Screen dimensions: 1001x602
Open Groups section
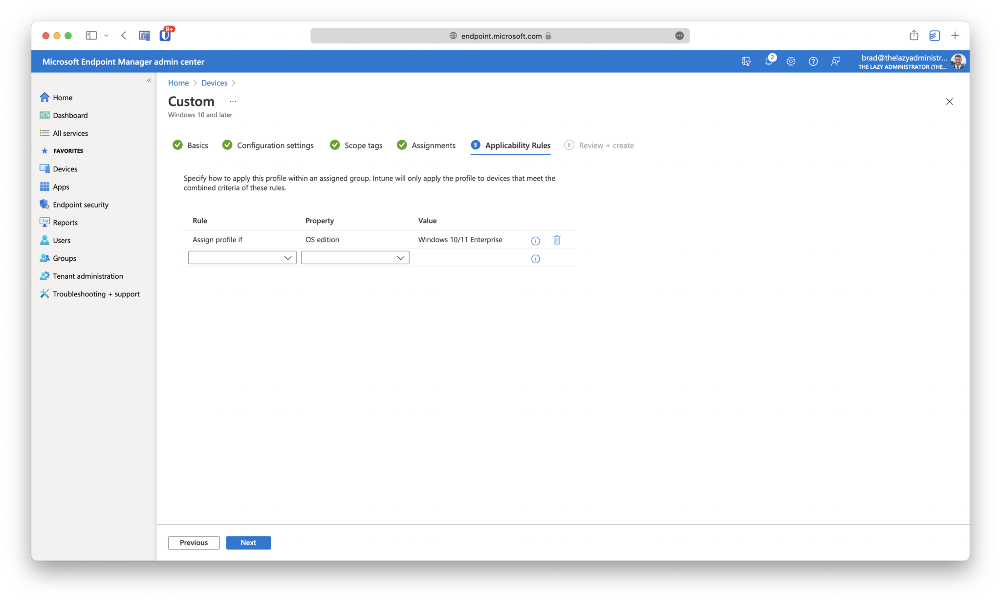58,258
